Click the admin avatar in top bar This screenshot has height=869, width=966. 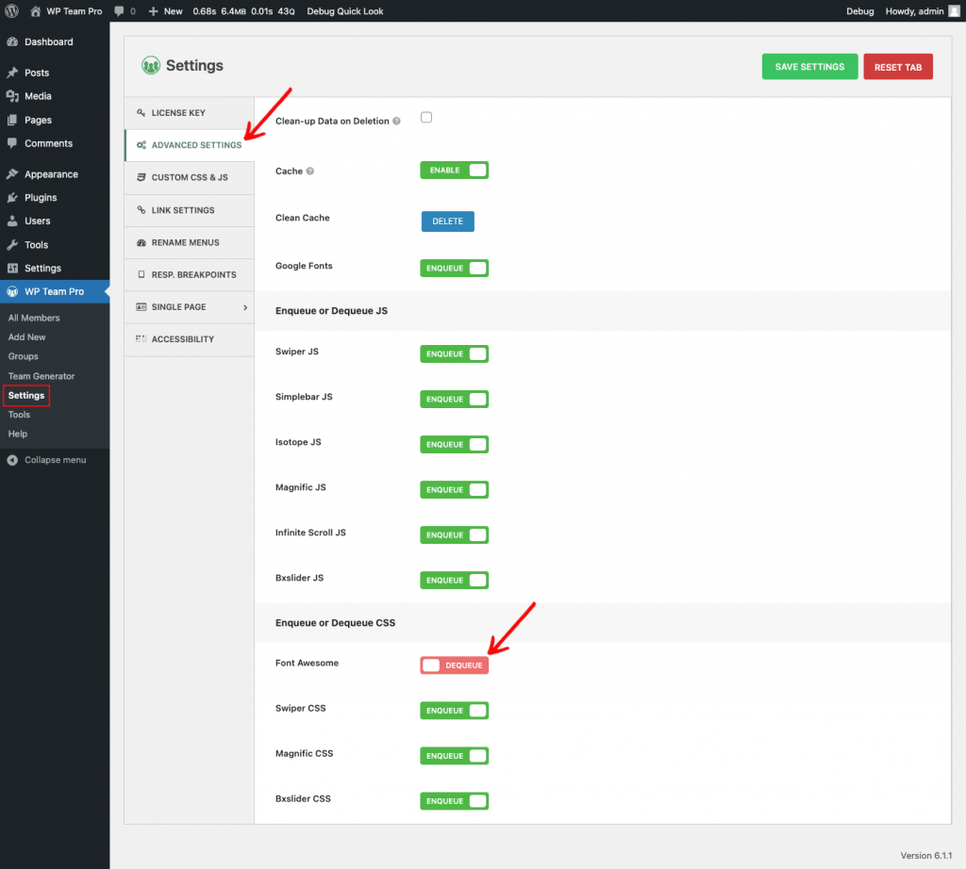(x=954, y=11)
